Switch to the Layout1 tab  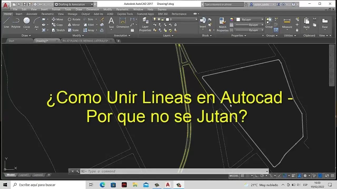[24, 175]
